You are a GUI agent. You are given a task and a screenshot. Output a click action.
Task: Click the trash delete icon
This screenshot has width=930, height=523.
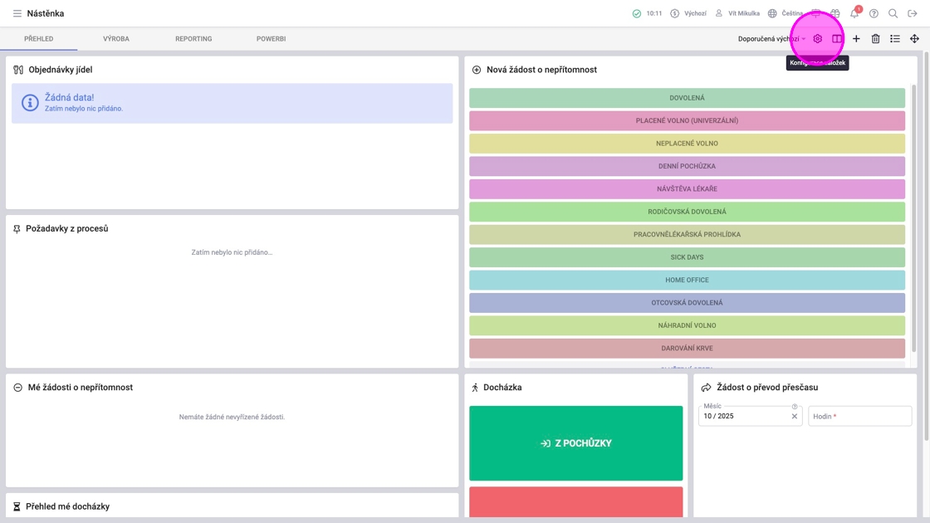(875, 38)
